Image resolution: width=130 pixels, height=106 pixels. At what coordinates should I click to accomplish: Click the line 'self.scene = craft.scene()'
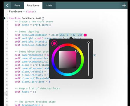coord(33,25)
